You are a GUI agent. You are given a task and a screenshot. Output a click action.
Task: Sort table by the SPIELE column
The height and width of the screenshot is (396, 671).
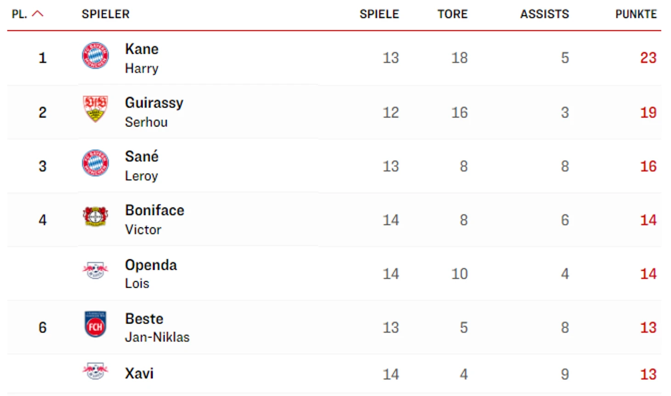click(379, 14)
